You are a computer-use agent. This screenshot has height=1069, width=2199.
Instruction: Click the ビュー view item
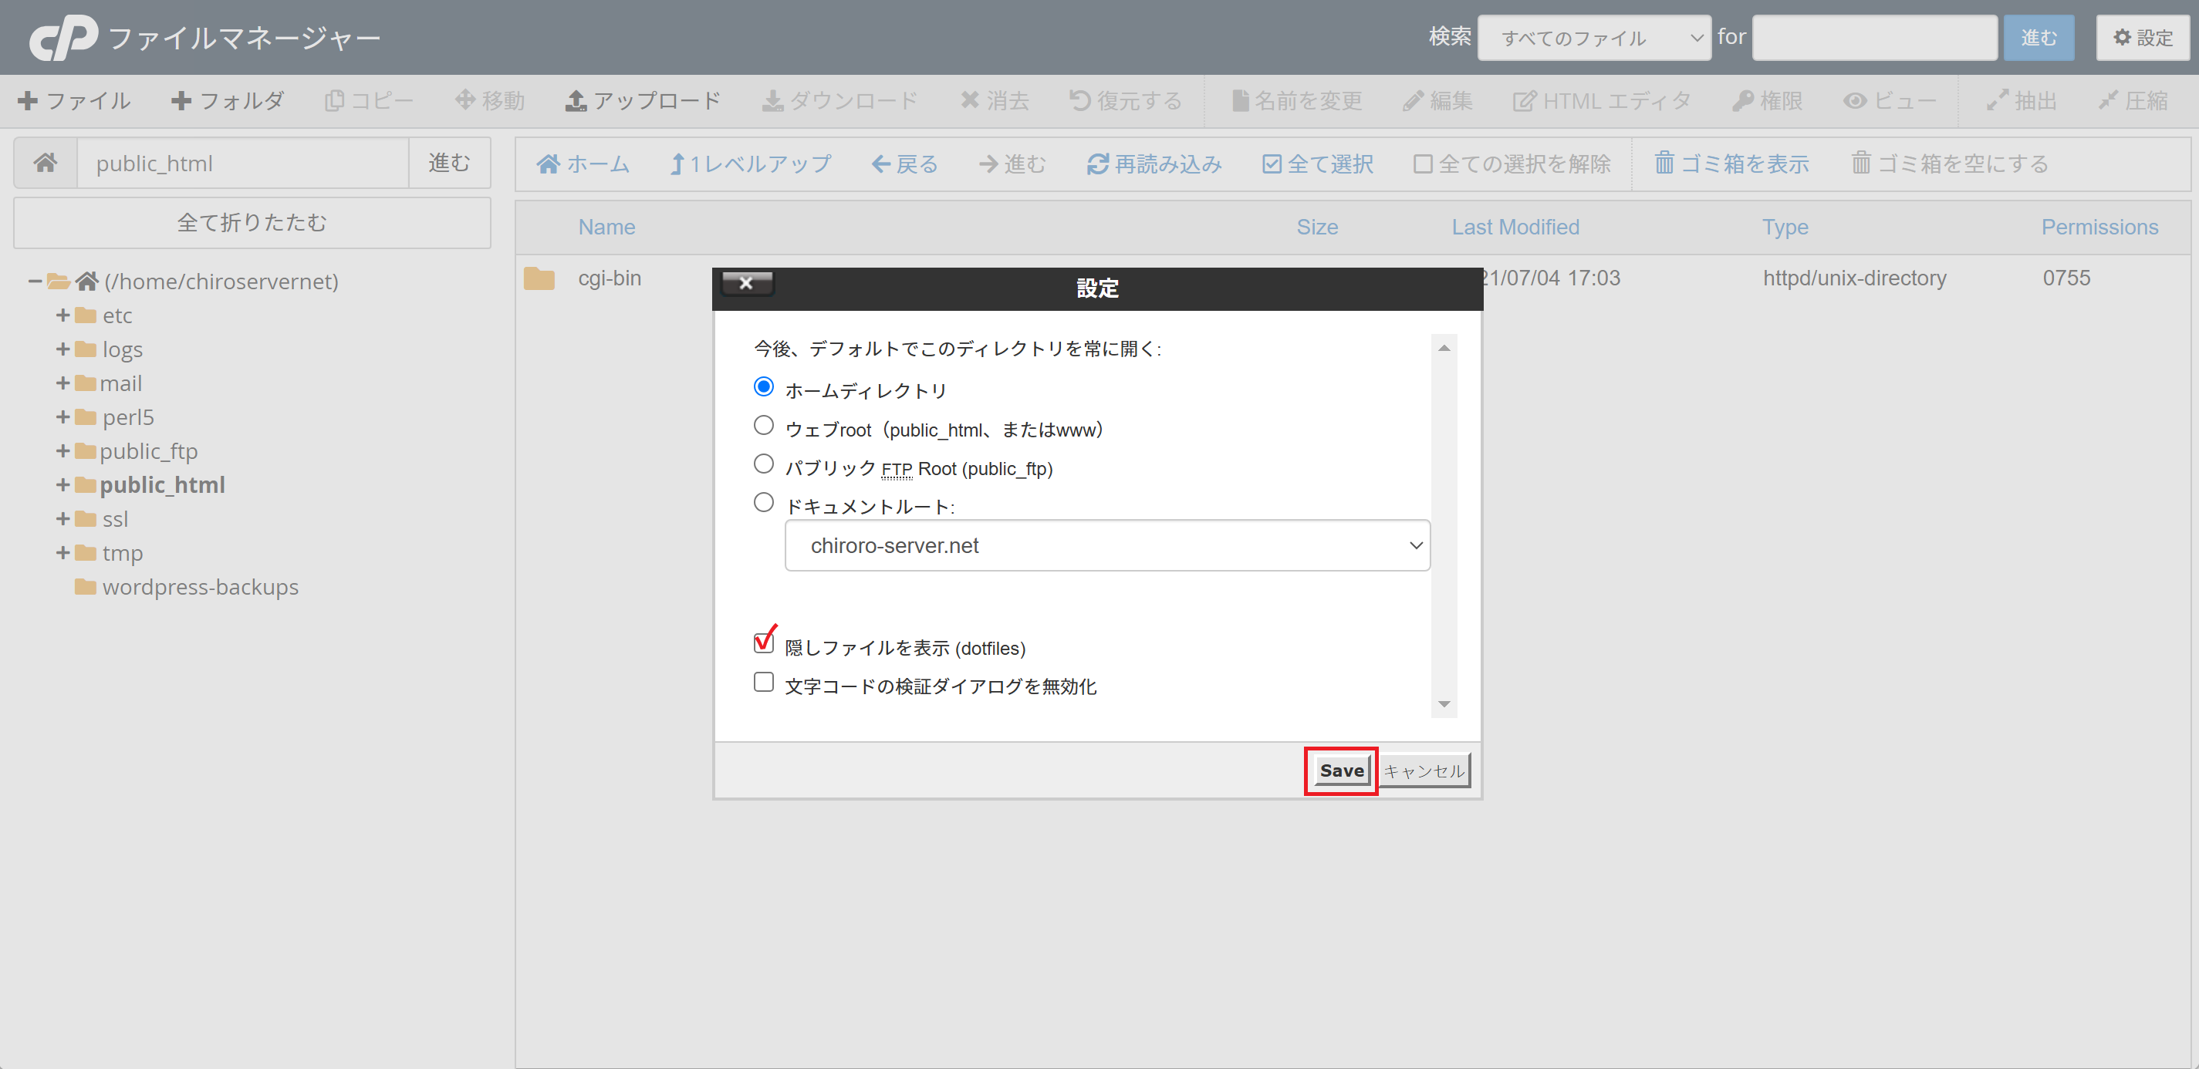tap(1889, 101)
